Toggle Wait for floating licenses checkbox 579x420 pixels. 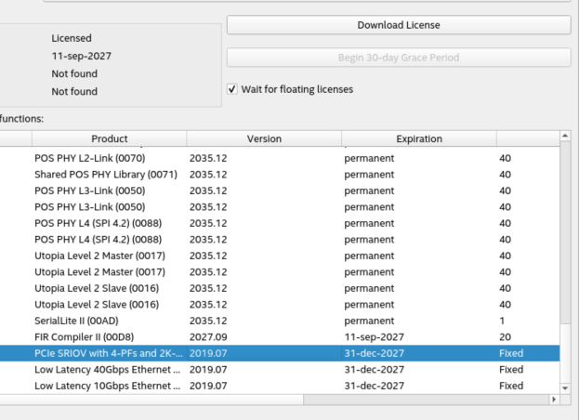[x=232, y=90]
